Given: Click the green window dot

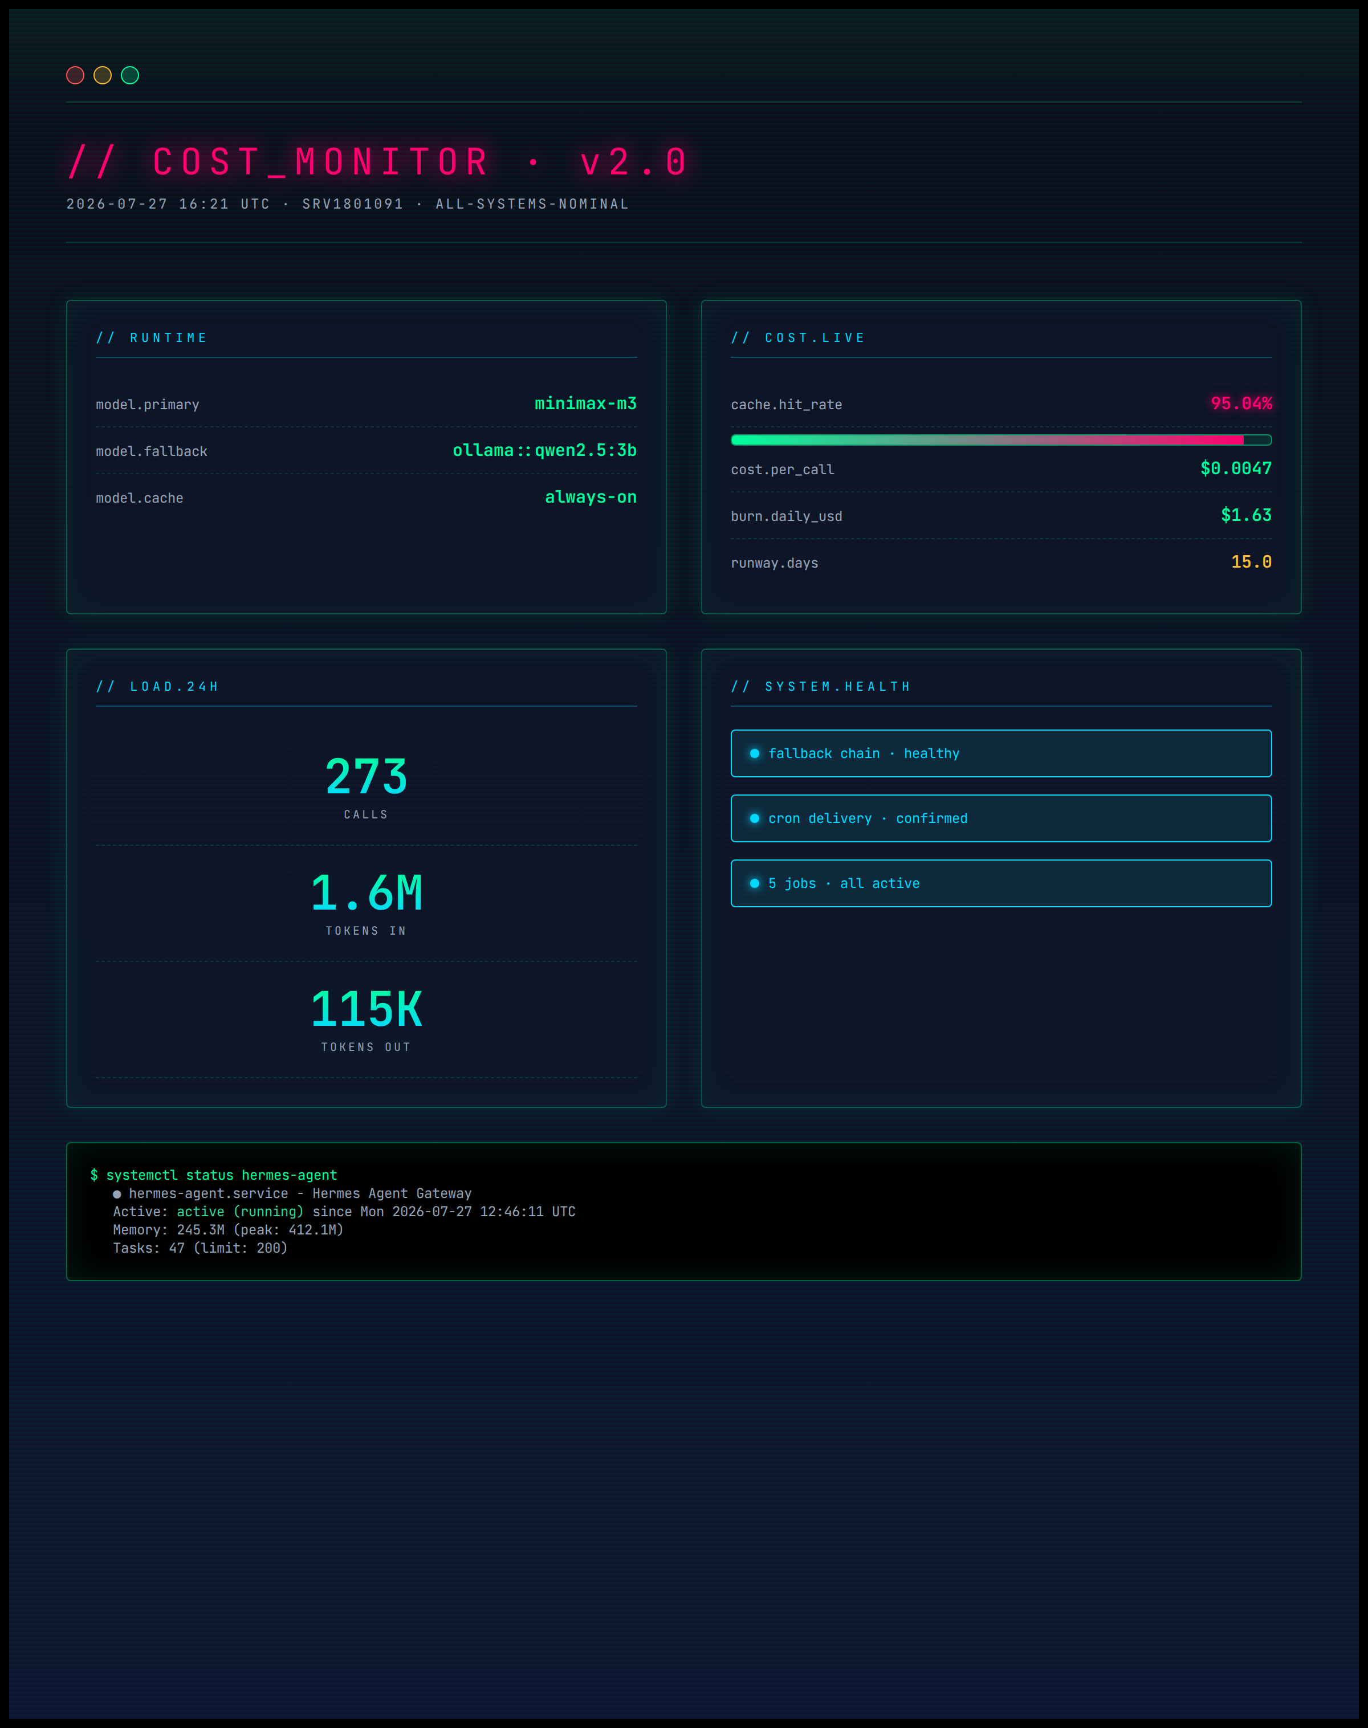Looking at the screenshot, I should pyautogui.click(x=130, y=75).
